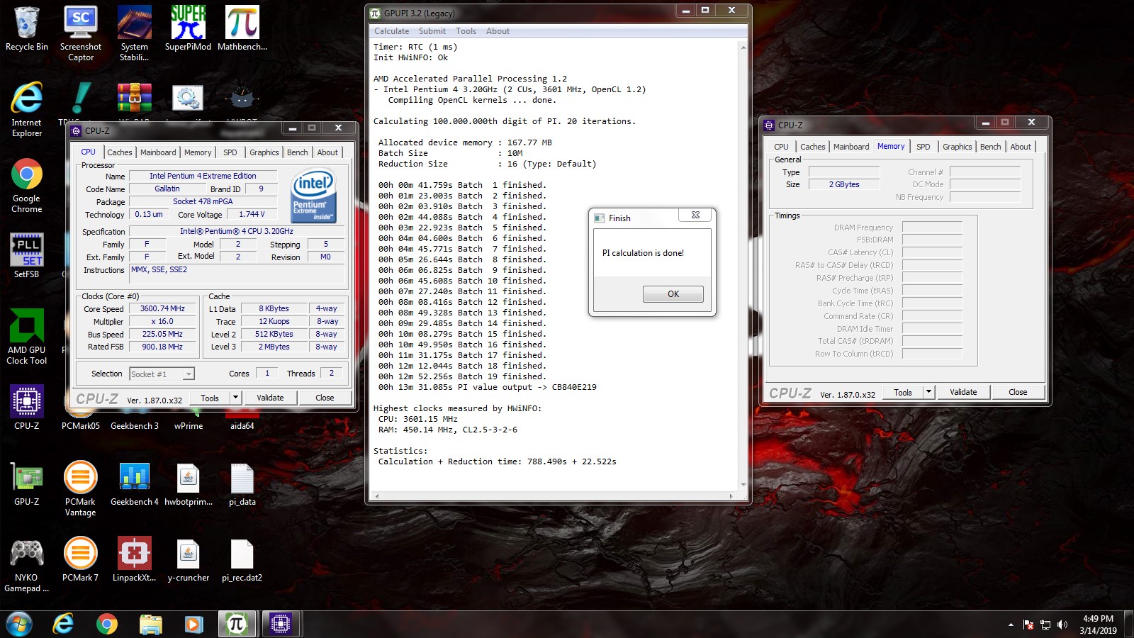Select SPD tab in right CPU-Z window
The image size is (1134, 638).
tap(924, 147)
